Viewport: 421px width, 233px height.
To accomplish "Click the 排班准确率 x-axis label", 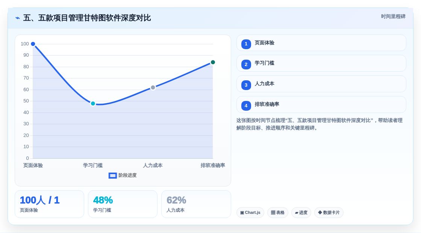I will tap(213, 165).
